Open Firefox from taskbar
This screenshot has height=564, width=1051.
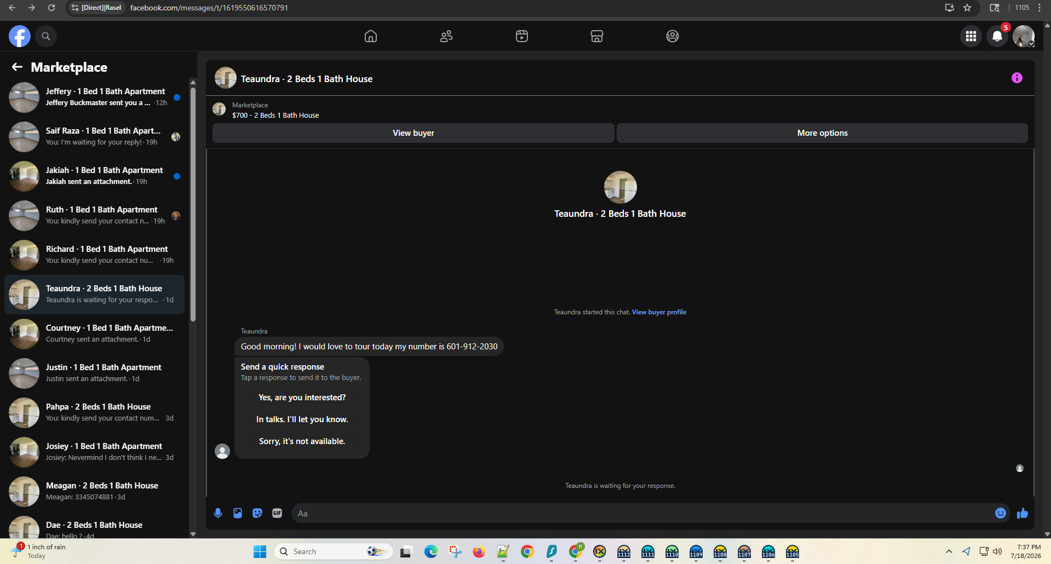[479, 551]
